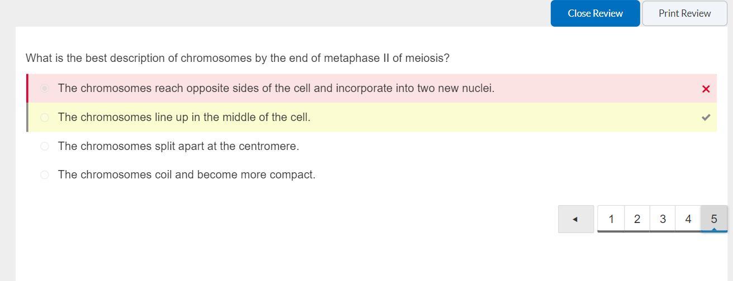Click the red X incorrect-answer icon
733x281 pixels.
pyautogui.click(x=706, y=89)
